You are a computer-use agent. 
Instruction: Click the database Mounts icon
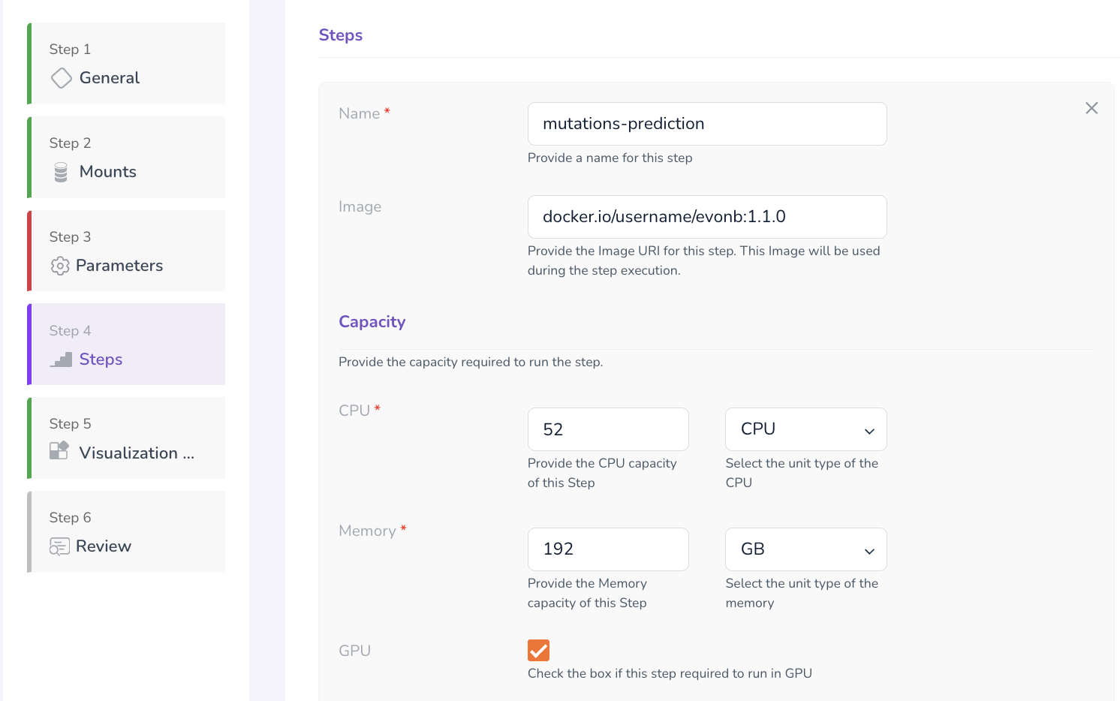click(61, 173)
